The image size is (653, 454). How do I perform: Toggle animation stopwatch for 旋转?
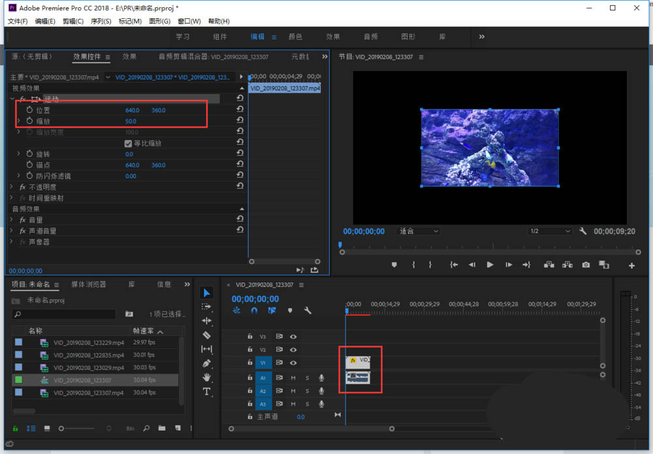click(x=29, y=153)
